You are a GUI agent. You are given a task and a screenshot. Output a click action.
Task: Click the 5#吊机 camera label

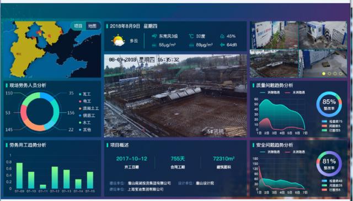[216, 131]
